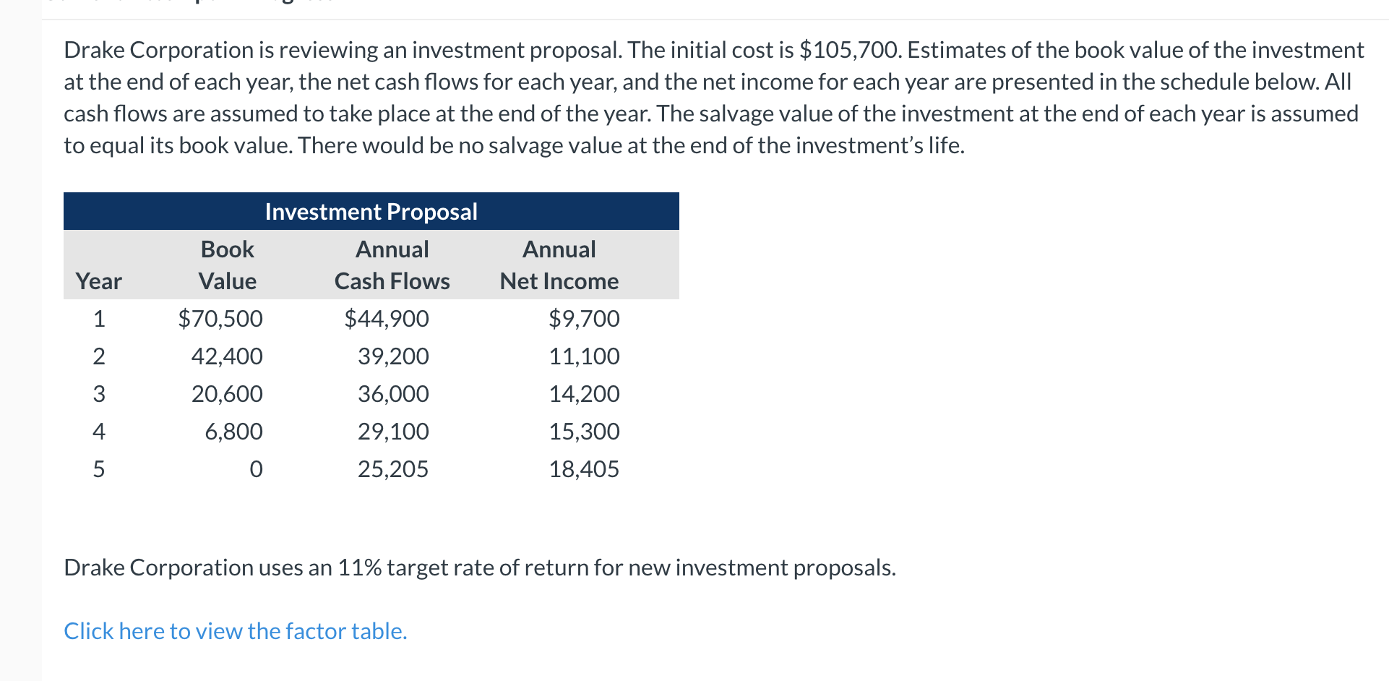This screenshot has width=1389, height=681.
Task: Click the Investment Proposal table header
Action: (371, 211)
